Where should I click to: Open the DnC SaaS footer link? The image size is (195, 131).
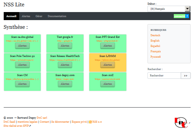[9, 122]
